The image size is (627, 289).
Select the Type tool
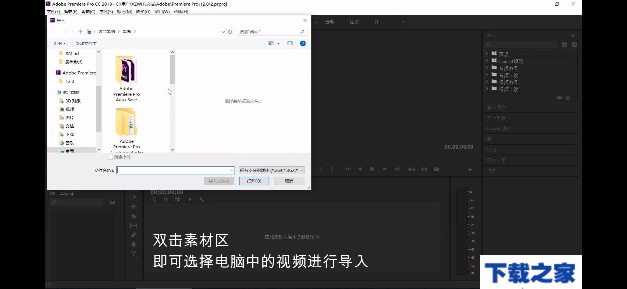(133, 254)
